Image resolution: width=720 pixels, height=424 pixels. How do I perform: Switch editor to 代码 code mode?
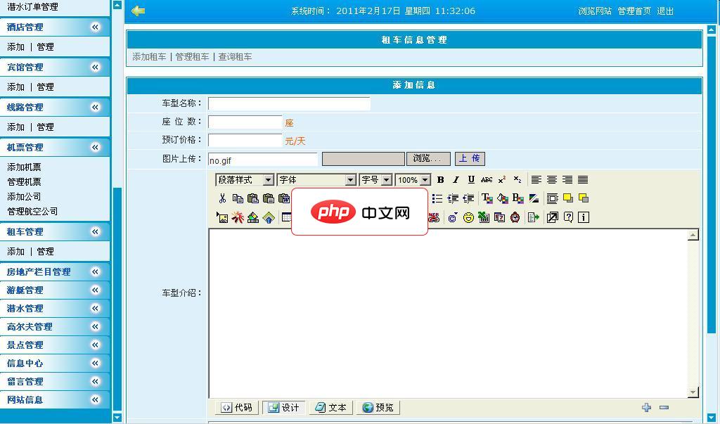(x=236, y=408)
